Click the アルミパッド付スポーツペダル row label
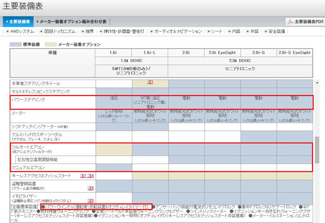Viewport: 325px width, 223px height. click(37, 137)
